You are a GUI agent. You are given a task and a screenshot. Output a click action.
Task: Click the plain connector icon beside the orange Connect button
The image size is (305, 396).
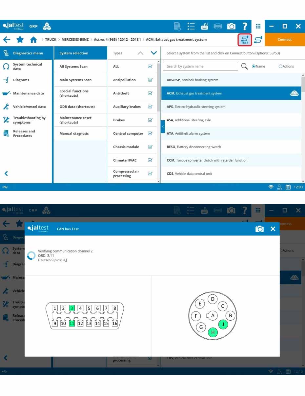pyautogui.click(x=258, y=40)
